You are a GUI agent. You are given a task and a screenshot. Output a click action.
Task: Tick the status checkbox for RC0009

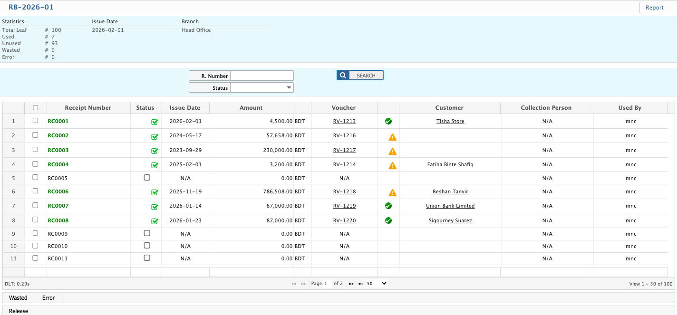tap(147, 233)
